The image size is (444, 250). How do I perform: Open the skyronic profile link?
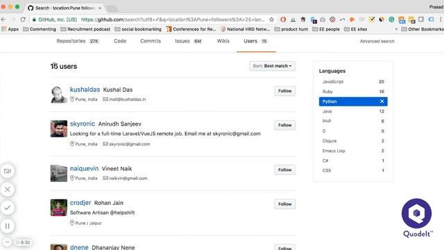(x=83, y=124)
